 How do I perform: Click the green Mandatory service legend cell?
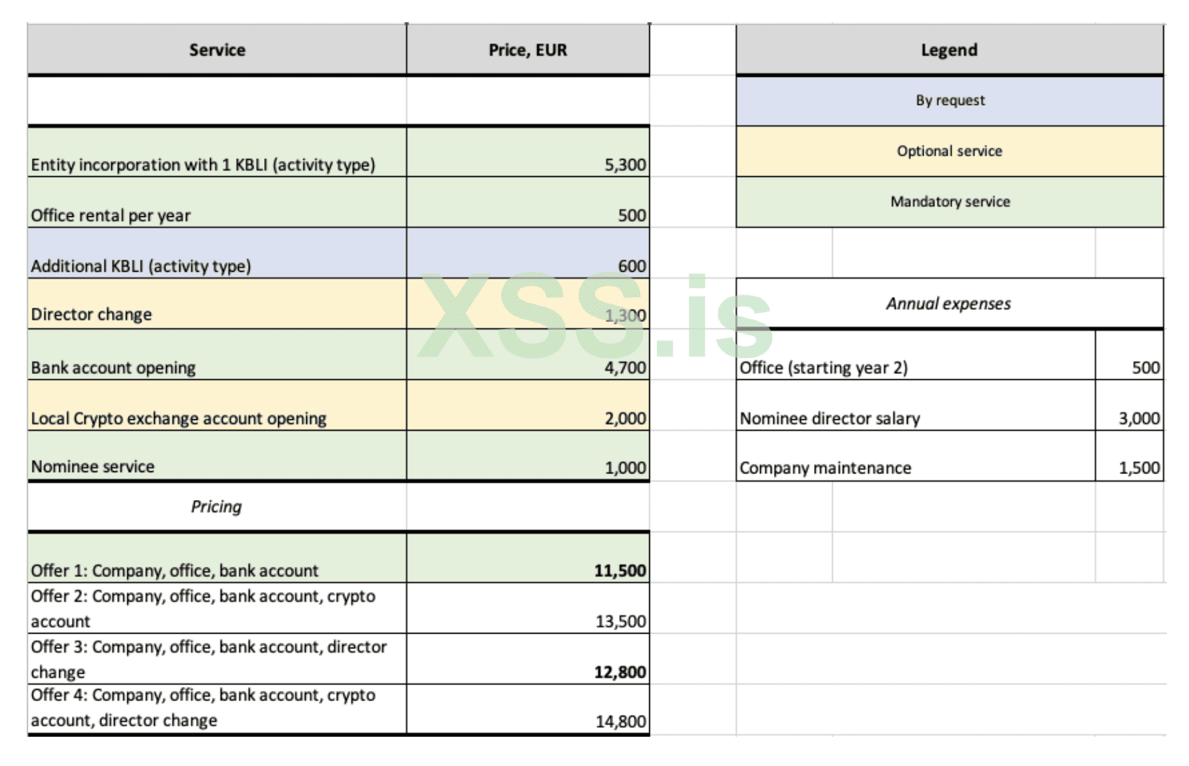point(949,202)
